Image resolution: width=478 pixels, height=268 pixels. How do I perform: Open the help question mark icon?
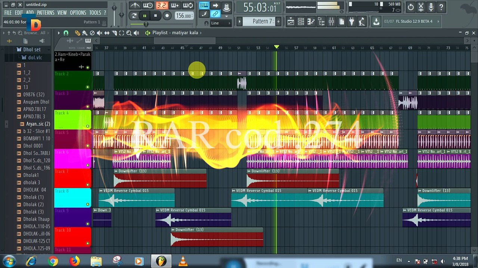coord(441,7)
